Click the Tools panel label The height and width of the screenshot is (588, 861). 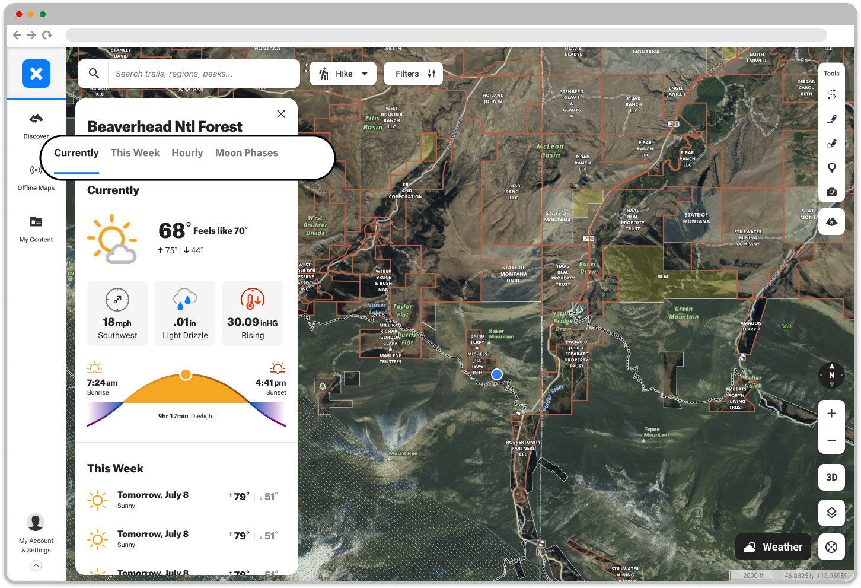[831, 74]
